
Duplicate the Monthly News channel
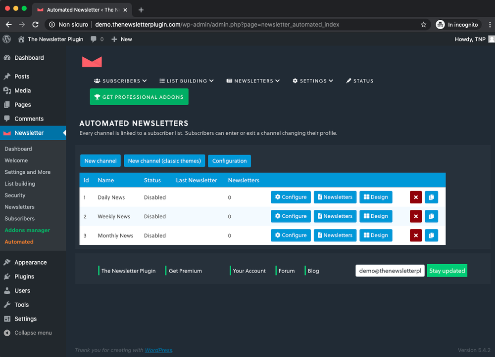click(431, 236)
